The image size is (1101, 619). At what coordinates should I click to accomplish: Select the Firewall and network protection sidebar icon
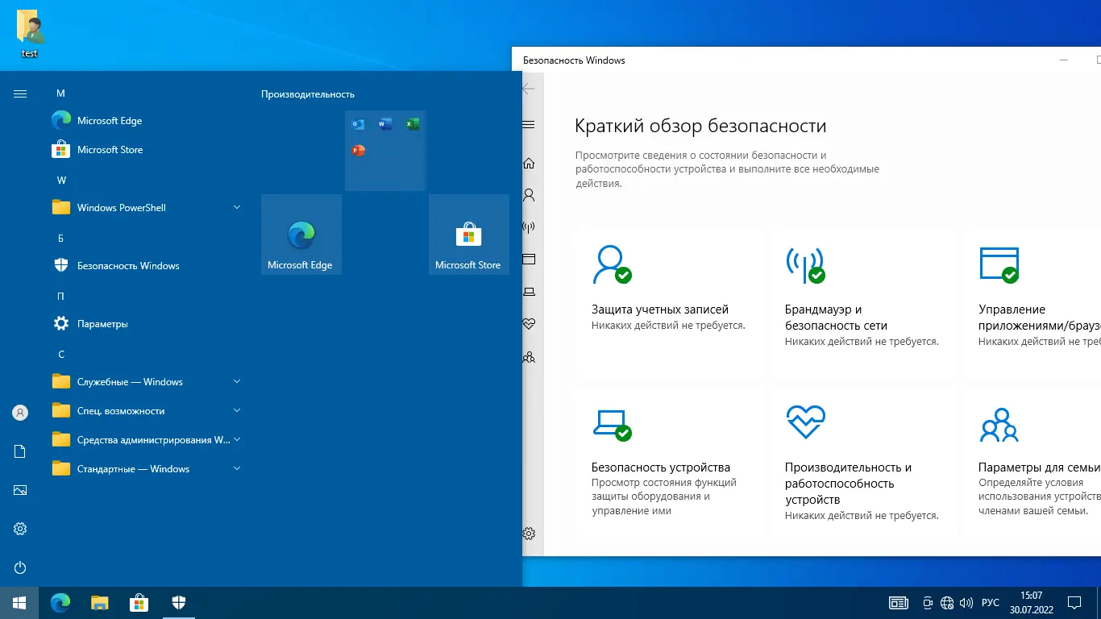click(x=529, y=226)
